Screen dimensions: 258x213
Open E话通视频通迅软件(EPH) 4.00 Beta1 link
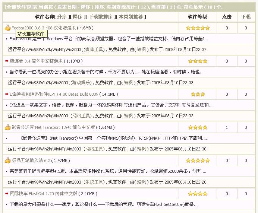point(54,94)
